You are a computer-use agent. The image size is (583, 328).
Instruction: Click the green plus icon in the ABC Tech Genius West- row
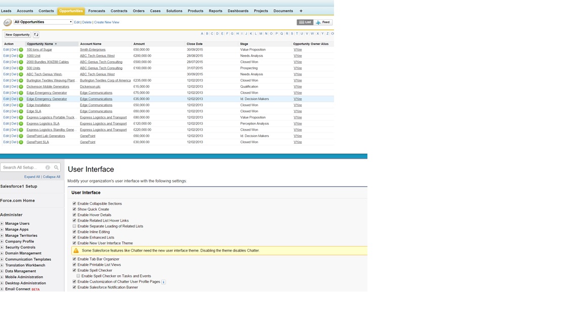[21, 74]
